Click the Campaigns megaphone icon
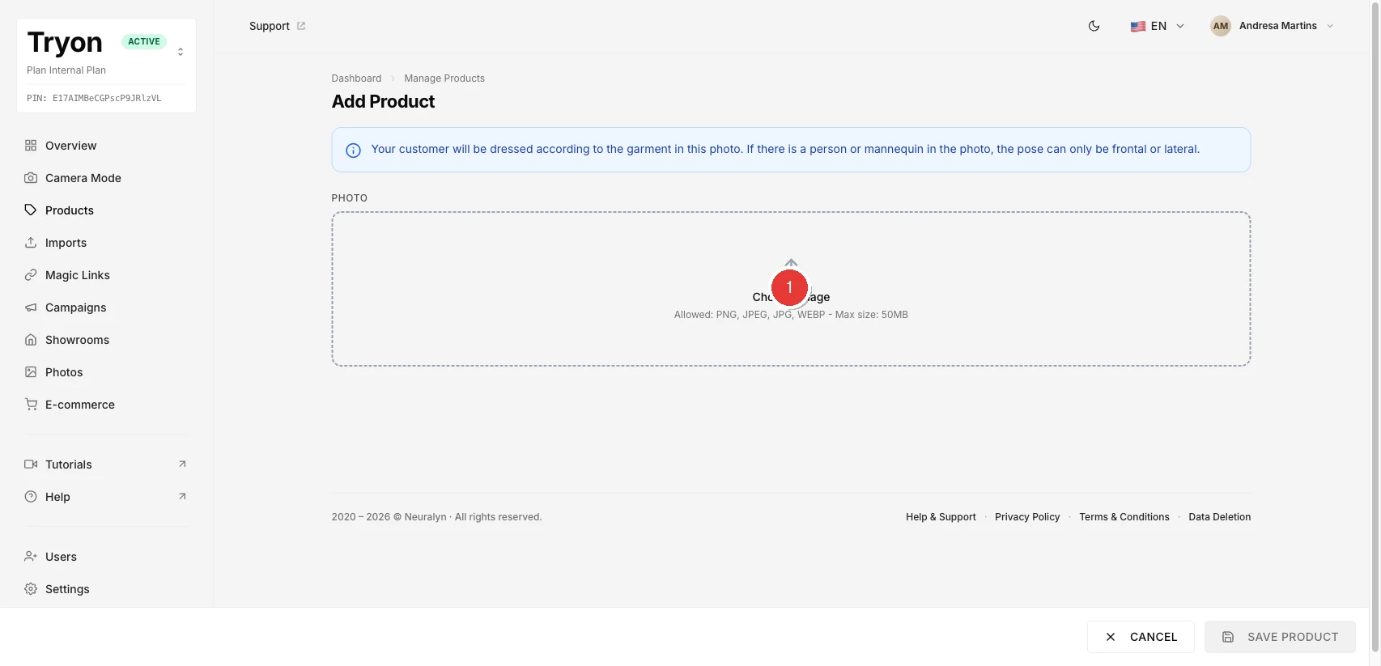The image size is (1381, 666). pos(31,308)
